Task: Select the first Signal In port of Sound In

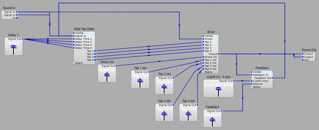Action: (x=17, y=12)
